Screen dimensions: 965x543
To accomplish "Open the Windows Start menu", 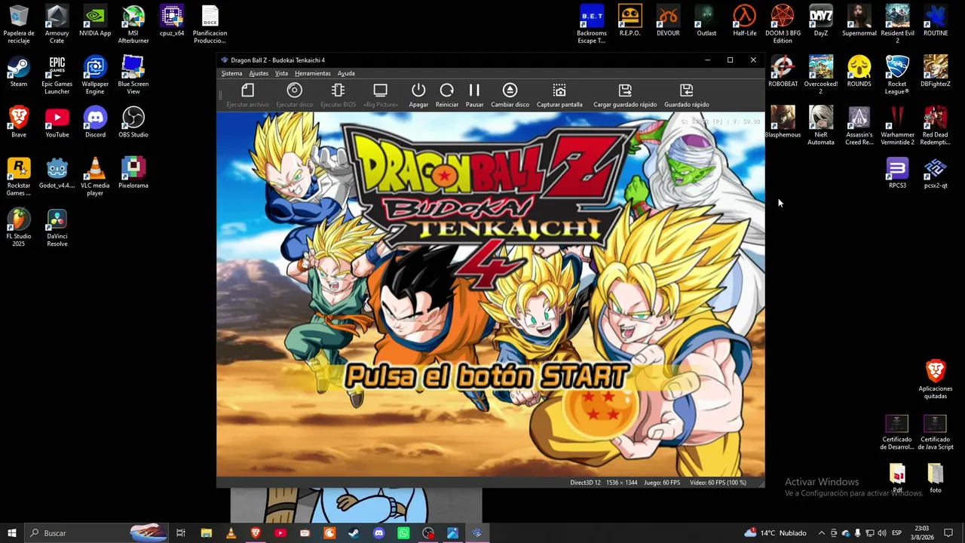I will (x=12, y=533).
